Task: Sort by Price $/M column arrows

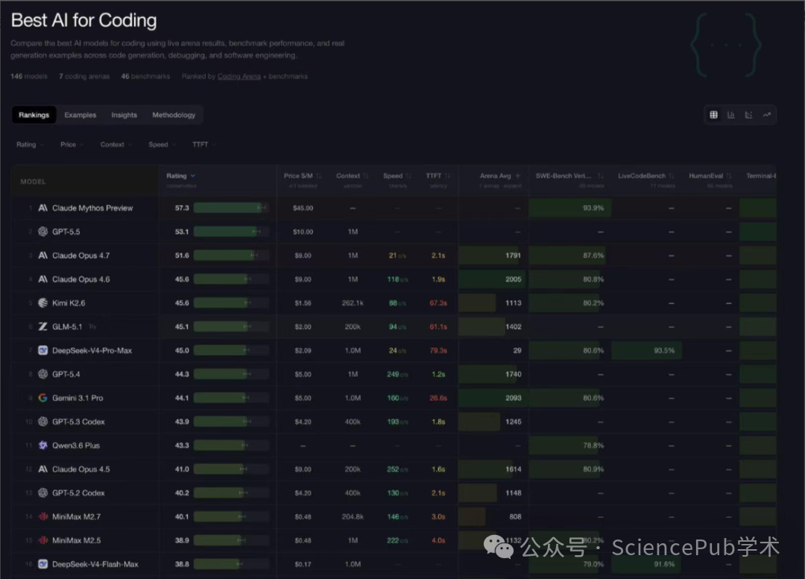Action: [x=319, y=176]
